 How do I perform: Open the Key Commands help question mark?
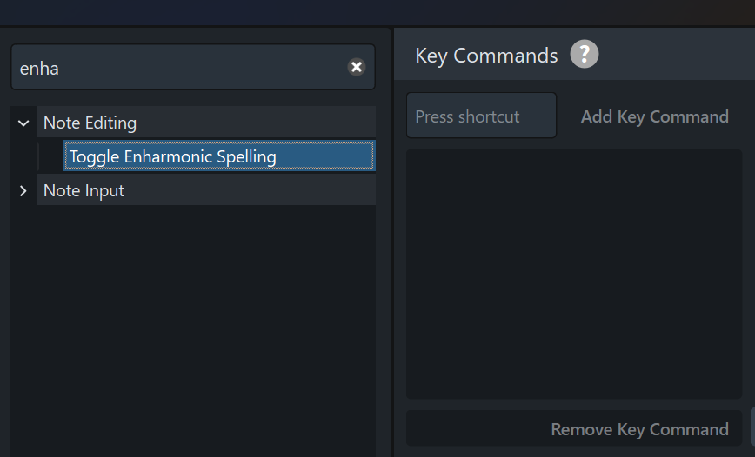pos(584,54)
